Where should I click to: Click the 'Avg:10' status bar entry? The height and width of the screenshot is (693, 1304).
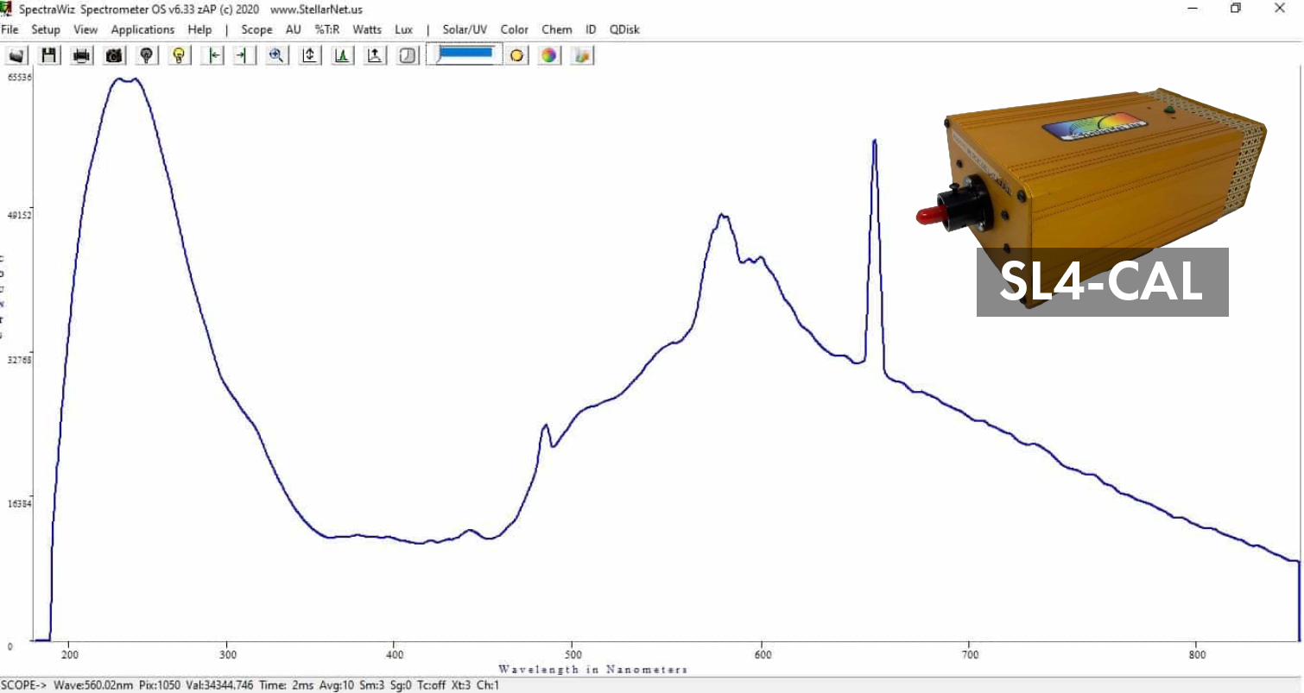[x=338, y=685]
